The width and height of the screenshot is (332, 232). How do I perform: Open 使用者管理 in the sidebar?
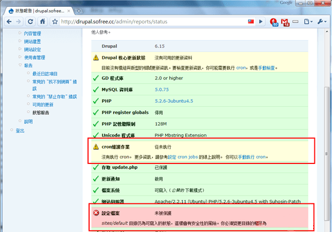point(34,58)
